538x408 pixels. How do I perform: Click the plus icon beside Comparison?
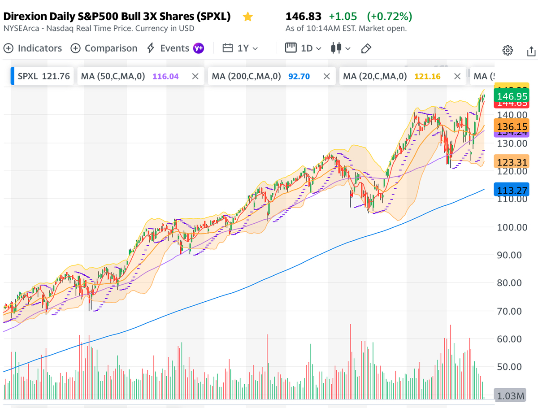point(76,48)
